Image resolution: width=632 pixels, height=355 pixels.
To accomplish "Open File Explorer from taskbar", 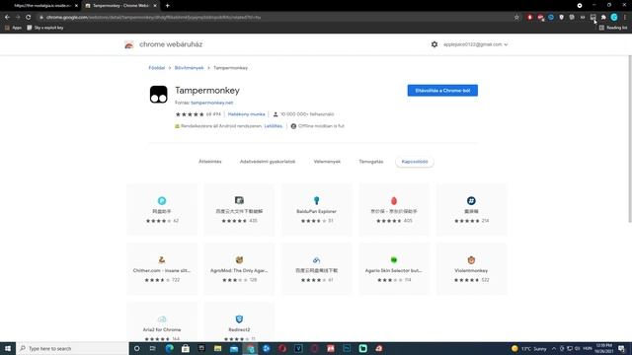I will click(217, 348).
